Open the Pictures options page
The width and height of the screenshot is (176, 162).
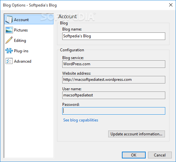pos(29,30)
